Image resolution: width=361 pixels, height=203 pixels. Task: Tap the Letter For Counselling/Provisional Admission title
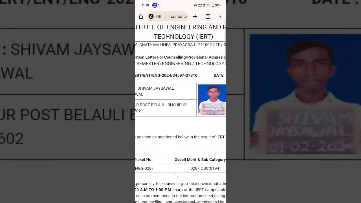point(180,57)
